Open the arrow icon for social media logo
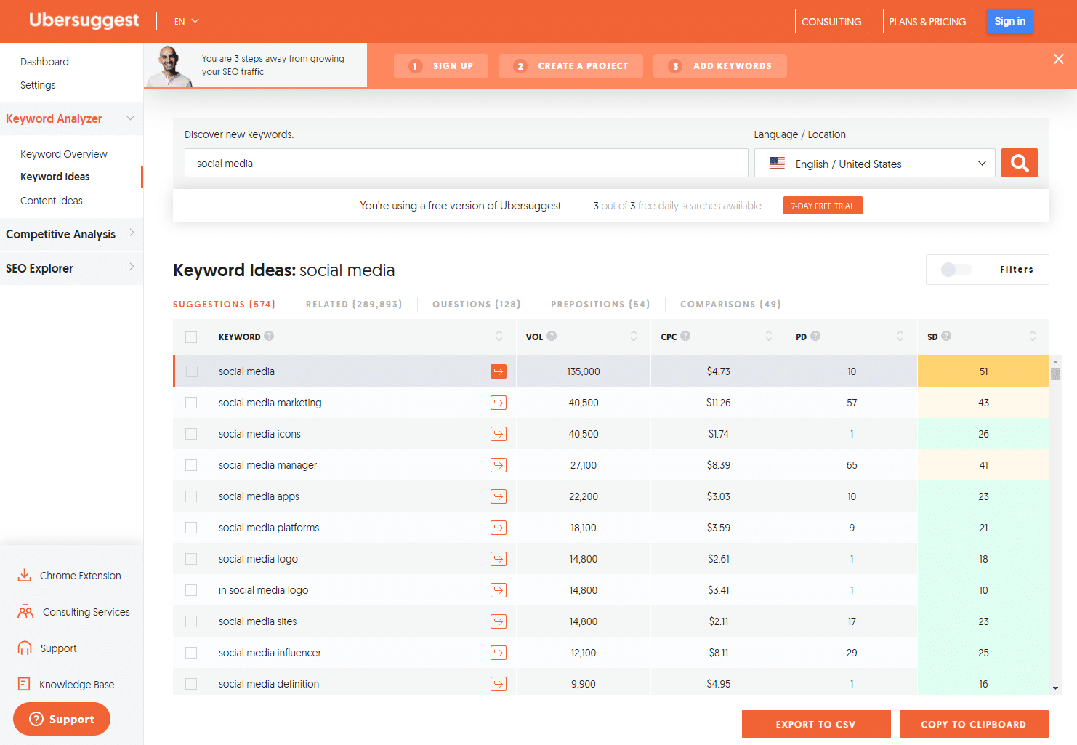Image resolution: width=1077 pixels, height=745 pixels. point(499,559)
